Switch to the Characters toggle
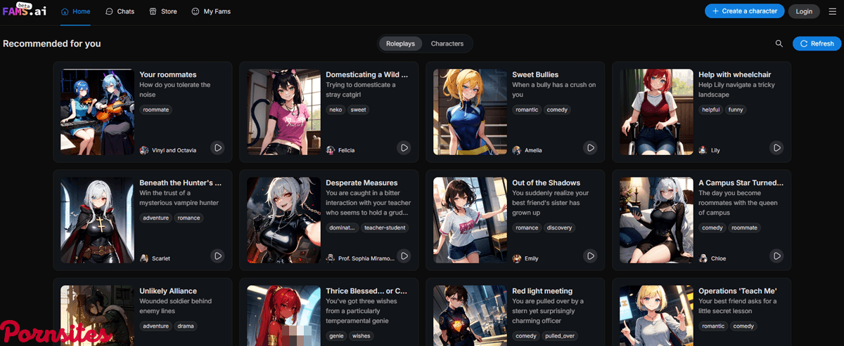 click(x=447, y=44)
